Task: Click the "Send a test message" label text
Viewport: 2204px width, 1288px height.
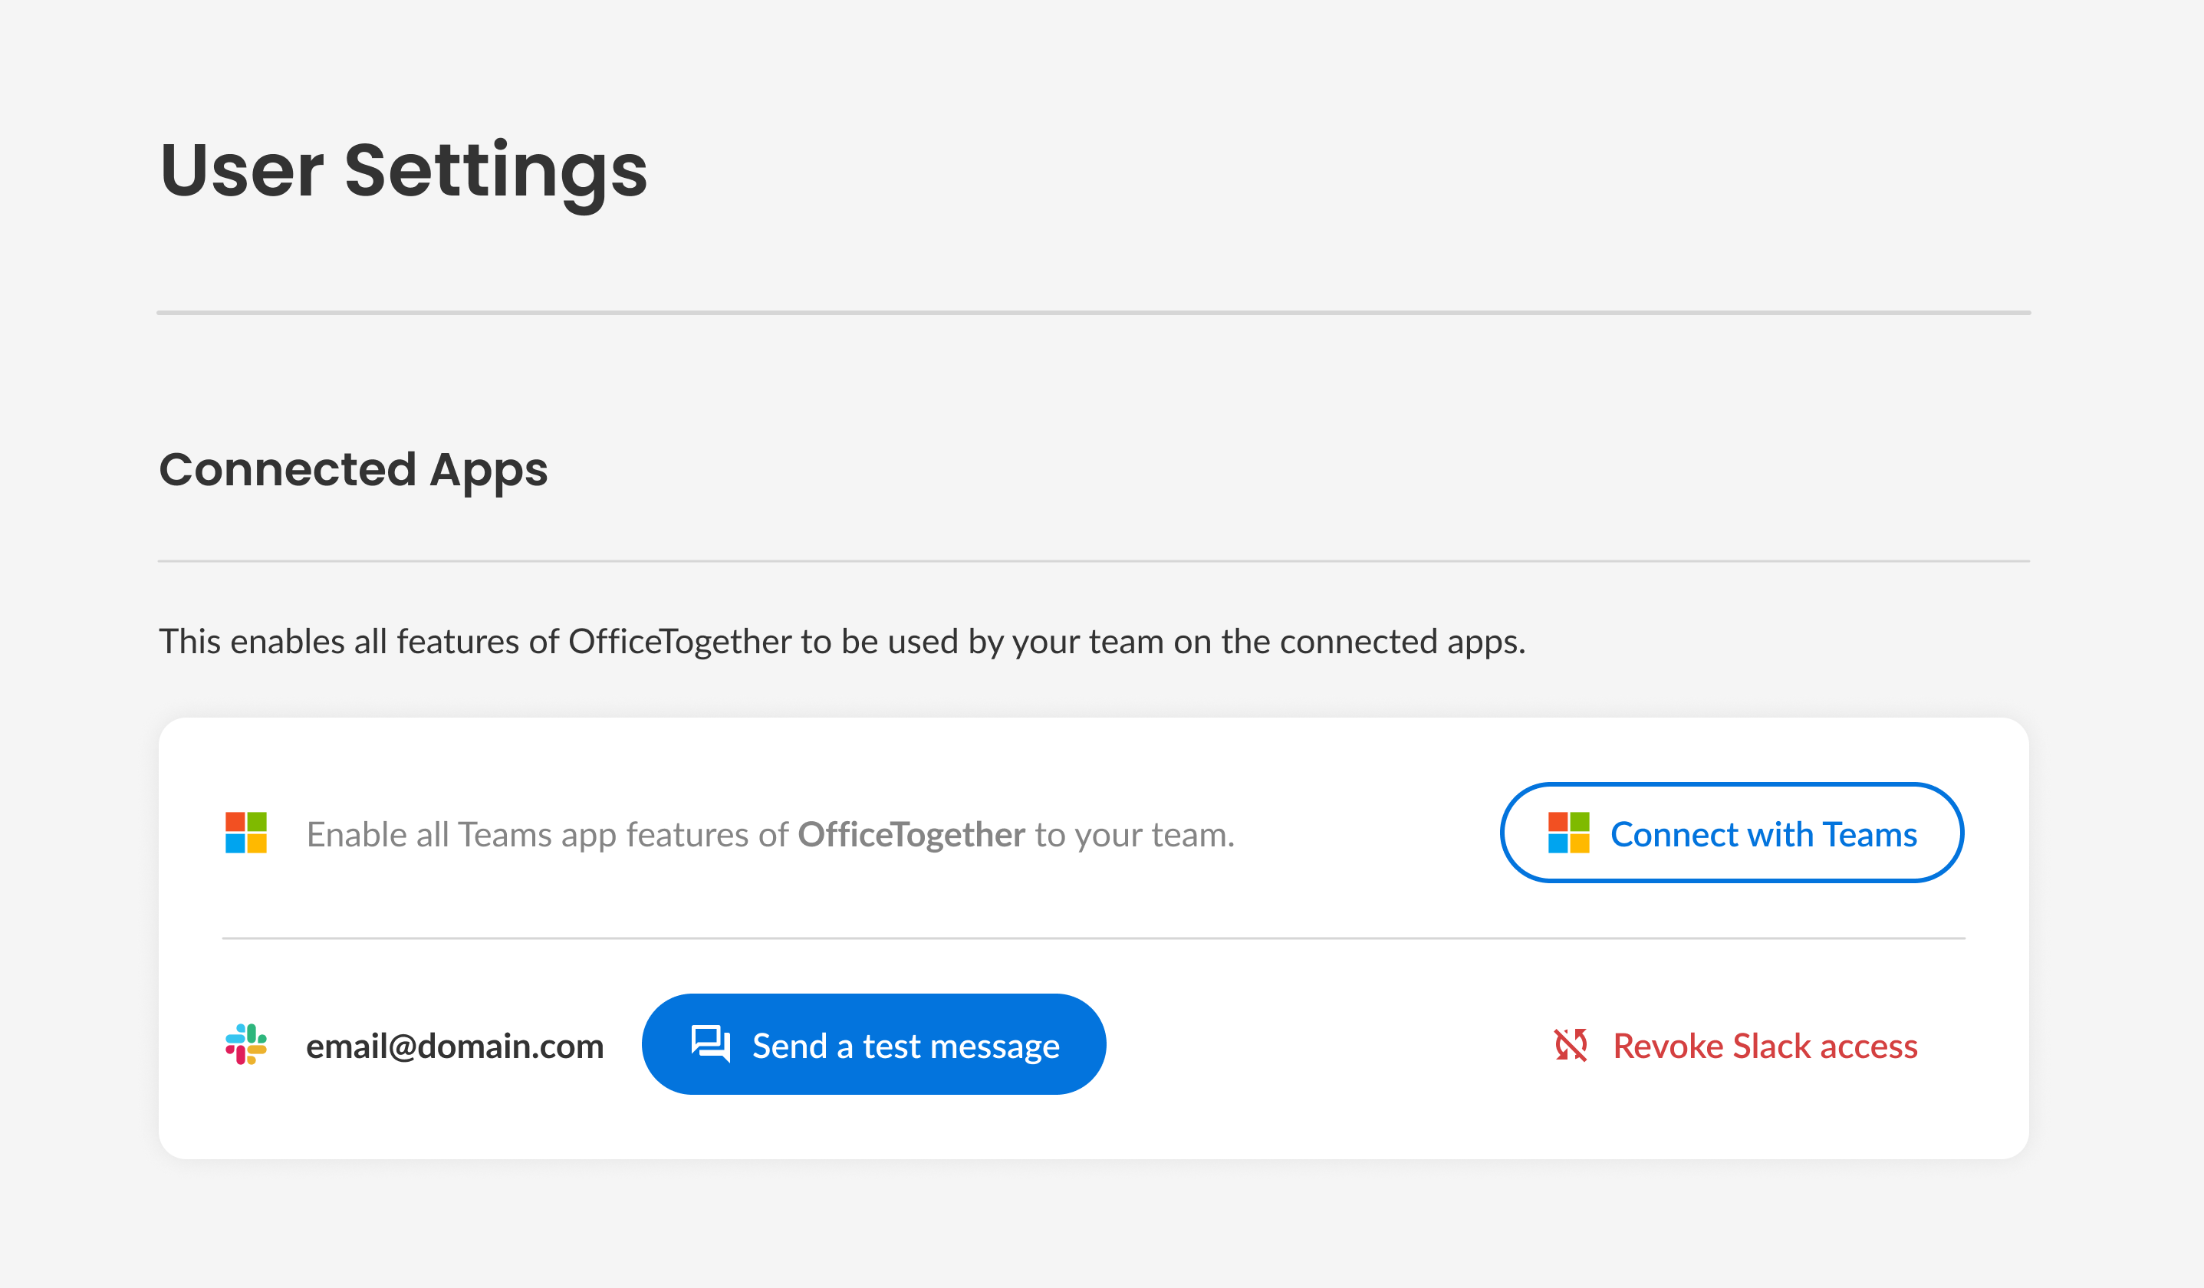Action: pyautogui.click(x=905, y=1046)
